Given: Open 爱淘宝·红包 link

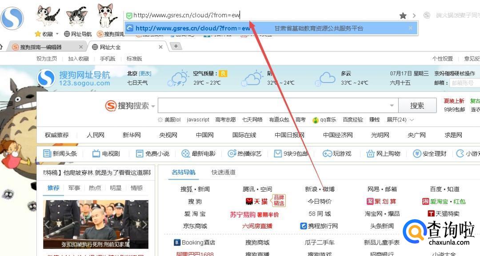Looking at the screenshot, I should pos(444,201).
